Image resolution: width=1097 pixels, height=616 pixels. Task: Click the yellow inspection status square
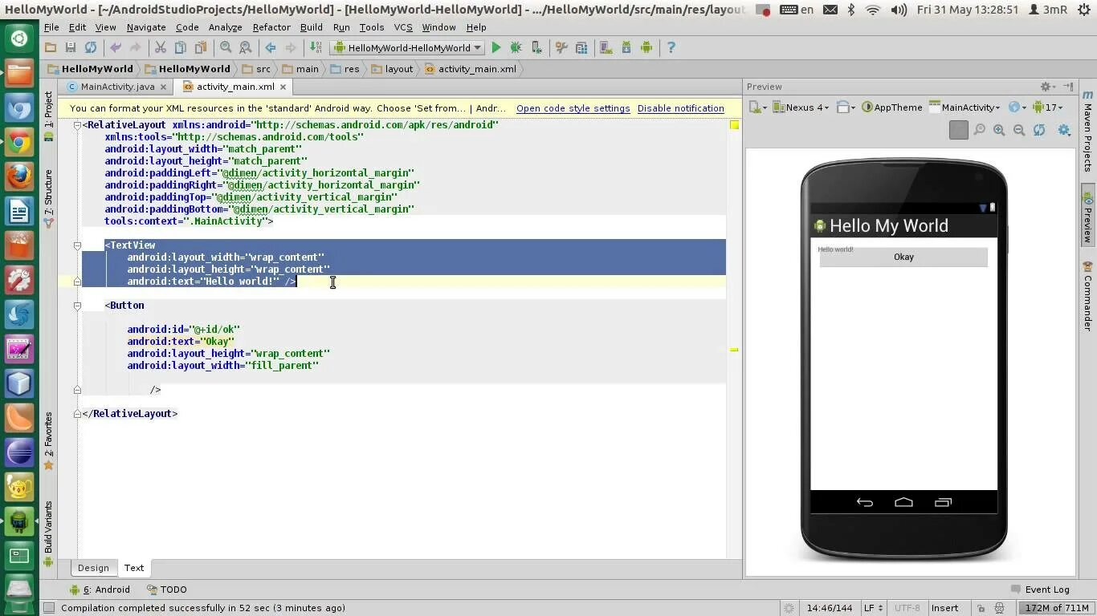(734, 125)
